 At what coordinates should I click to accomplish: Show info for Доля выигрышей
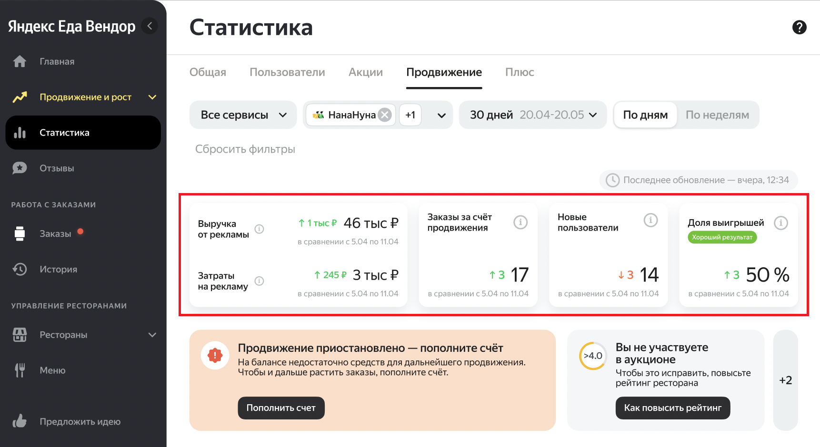click(x=780, y=223)
